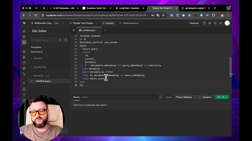Image resolution: width=252 pixels, height=141 pixels.
Task: Open Primary Database source dropdown
Action: pos(185,97)
